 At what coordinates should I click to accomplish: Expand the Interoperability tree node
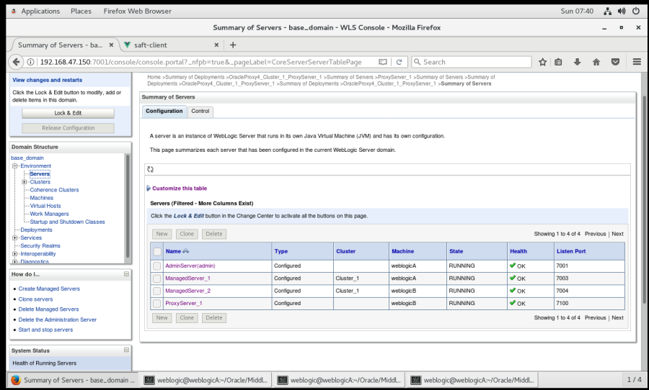click(x=15, y=254)
